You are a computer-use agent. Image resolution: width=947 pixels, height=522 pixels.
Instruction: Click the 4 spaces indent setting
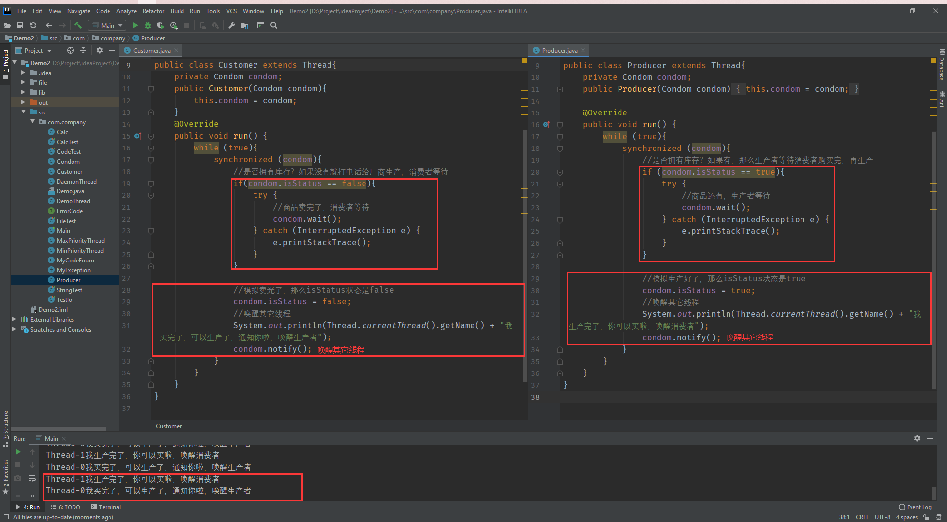tap(907, 517)
